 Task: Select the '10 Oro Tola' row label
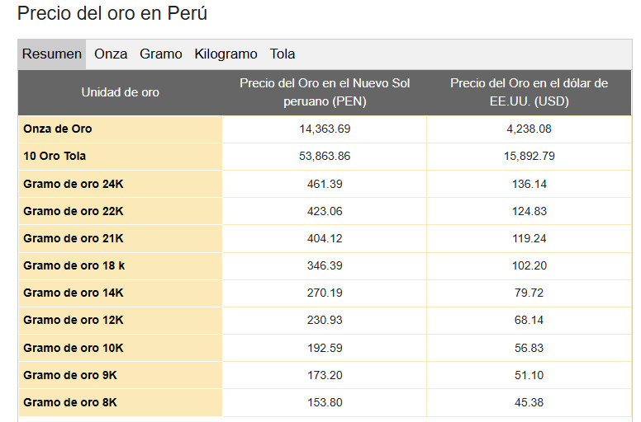tap(55, 157)
